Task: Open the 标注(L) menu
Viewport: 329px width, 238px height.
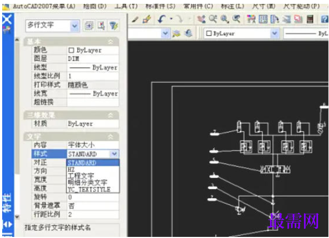Action: (x=233, y=6)
